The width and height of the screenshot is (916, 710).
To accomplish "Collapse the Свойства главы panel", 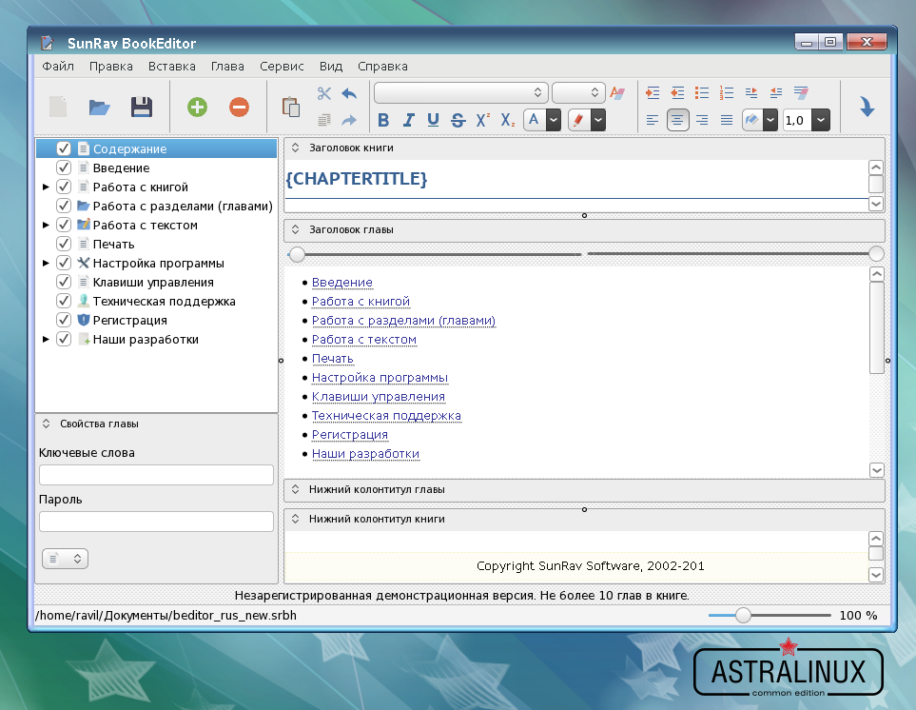I will [47, 424].
